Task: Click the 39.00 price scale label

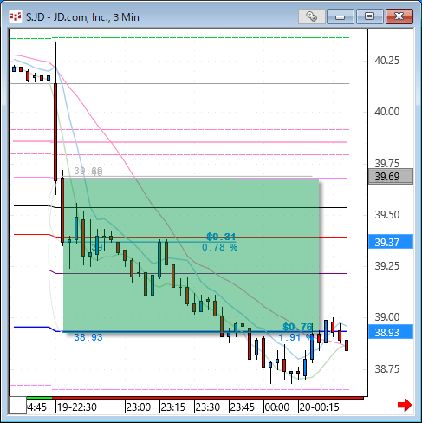Action: click(x=386, y=317)
